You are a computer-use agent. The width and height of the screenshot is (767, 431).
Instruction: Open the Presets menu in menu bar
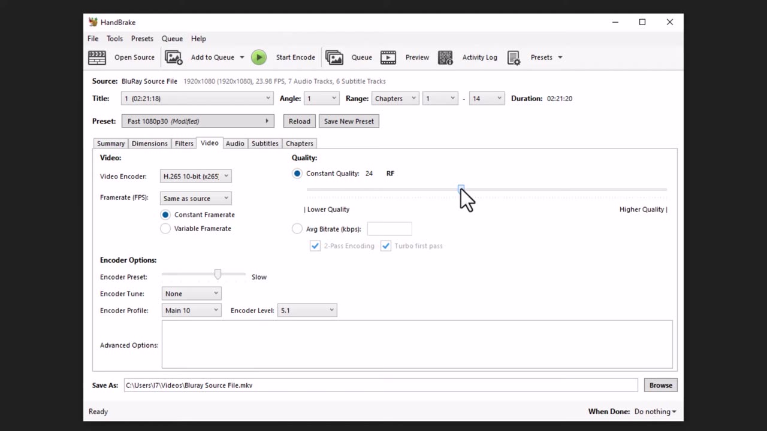point(142,39)
